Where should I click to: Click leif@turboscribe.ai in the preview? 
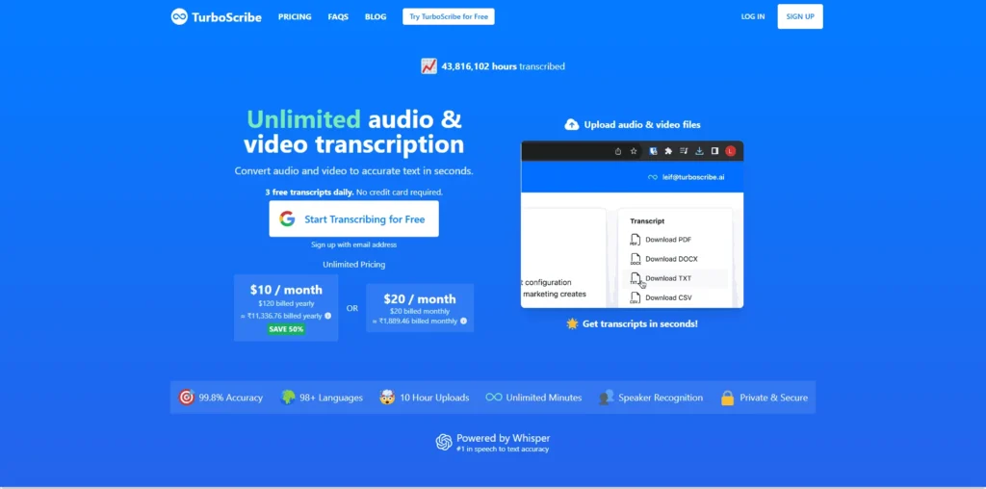(x=693, y=177)
